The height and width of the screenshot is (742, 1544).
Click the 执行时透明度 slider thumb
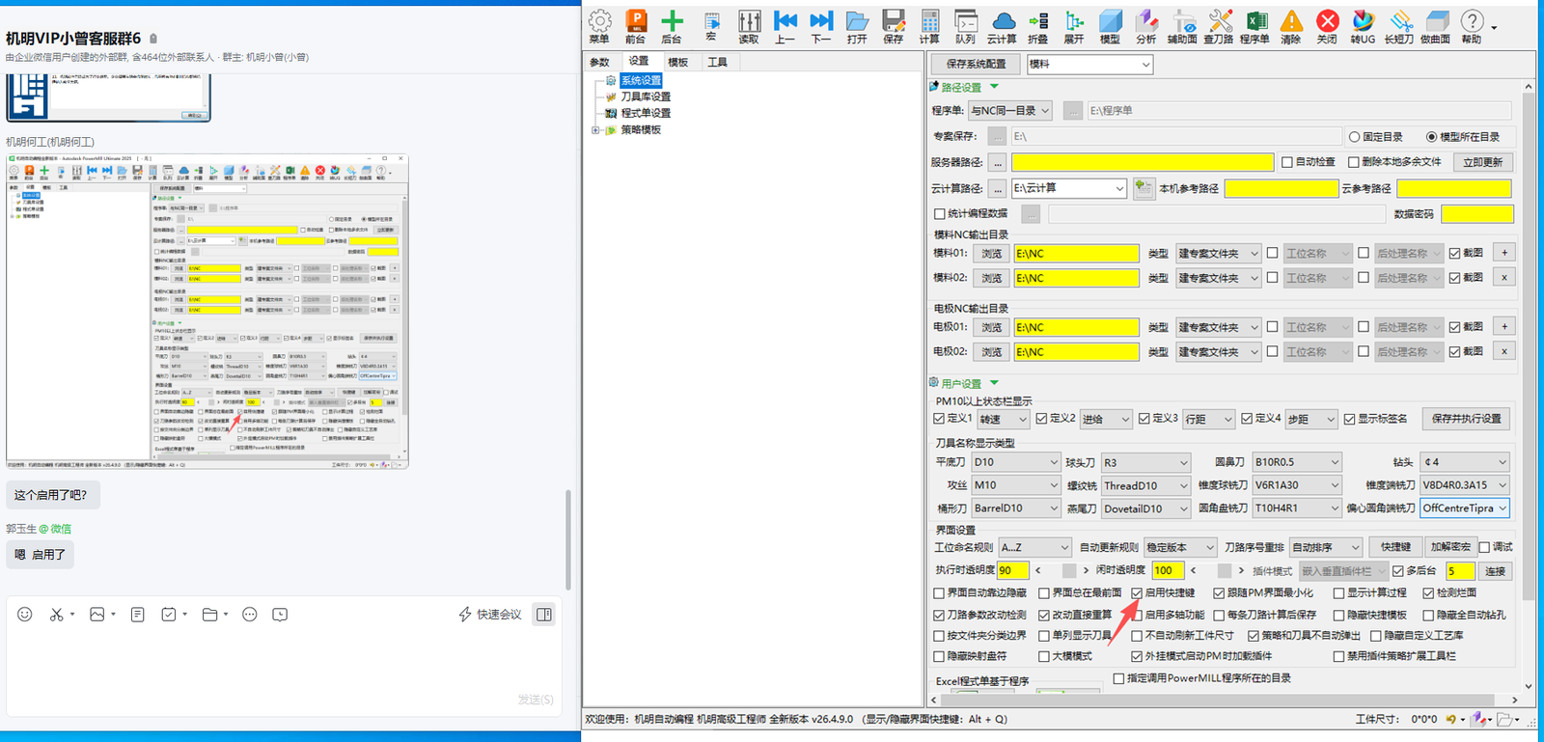click(1069, 571)
